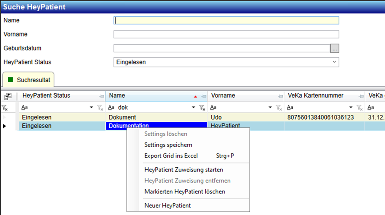Screen dimensions: 385x215
Task: Pin the VeKa Kartennummer column
Action: 361,97
